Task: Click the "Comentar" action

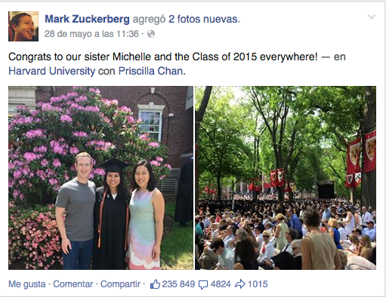Action: 73,284
